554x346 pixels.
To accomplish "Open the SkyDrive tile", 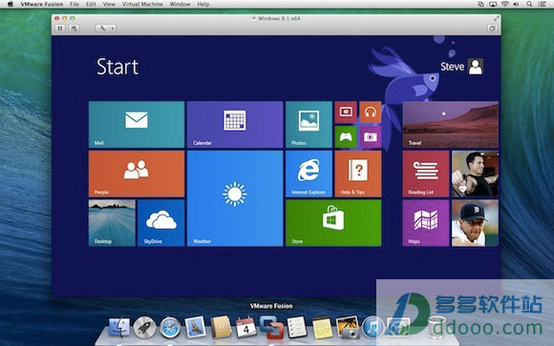I will [x=161, y=223].
